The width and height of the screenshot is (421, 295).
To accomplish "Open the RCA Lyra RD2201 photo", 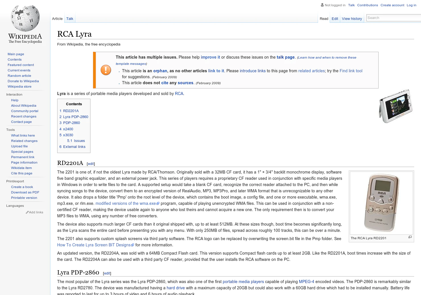I will click(381, 203).
